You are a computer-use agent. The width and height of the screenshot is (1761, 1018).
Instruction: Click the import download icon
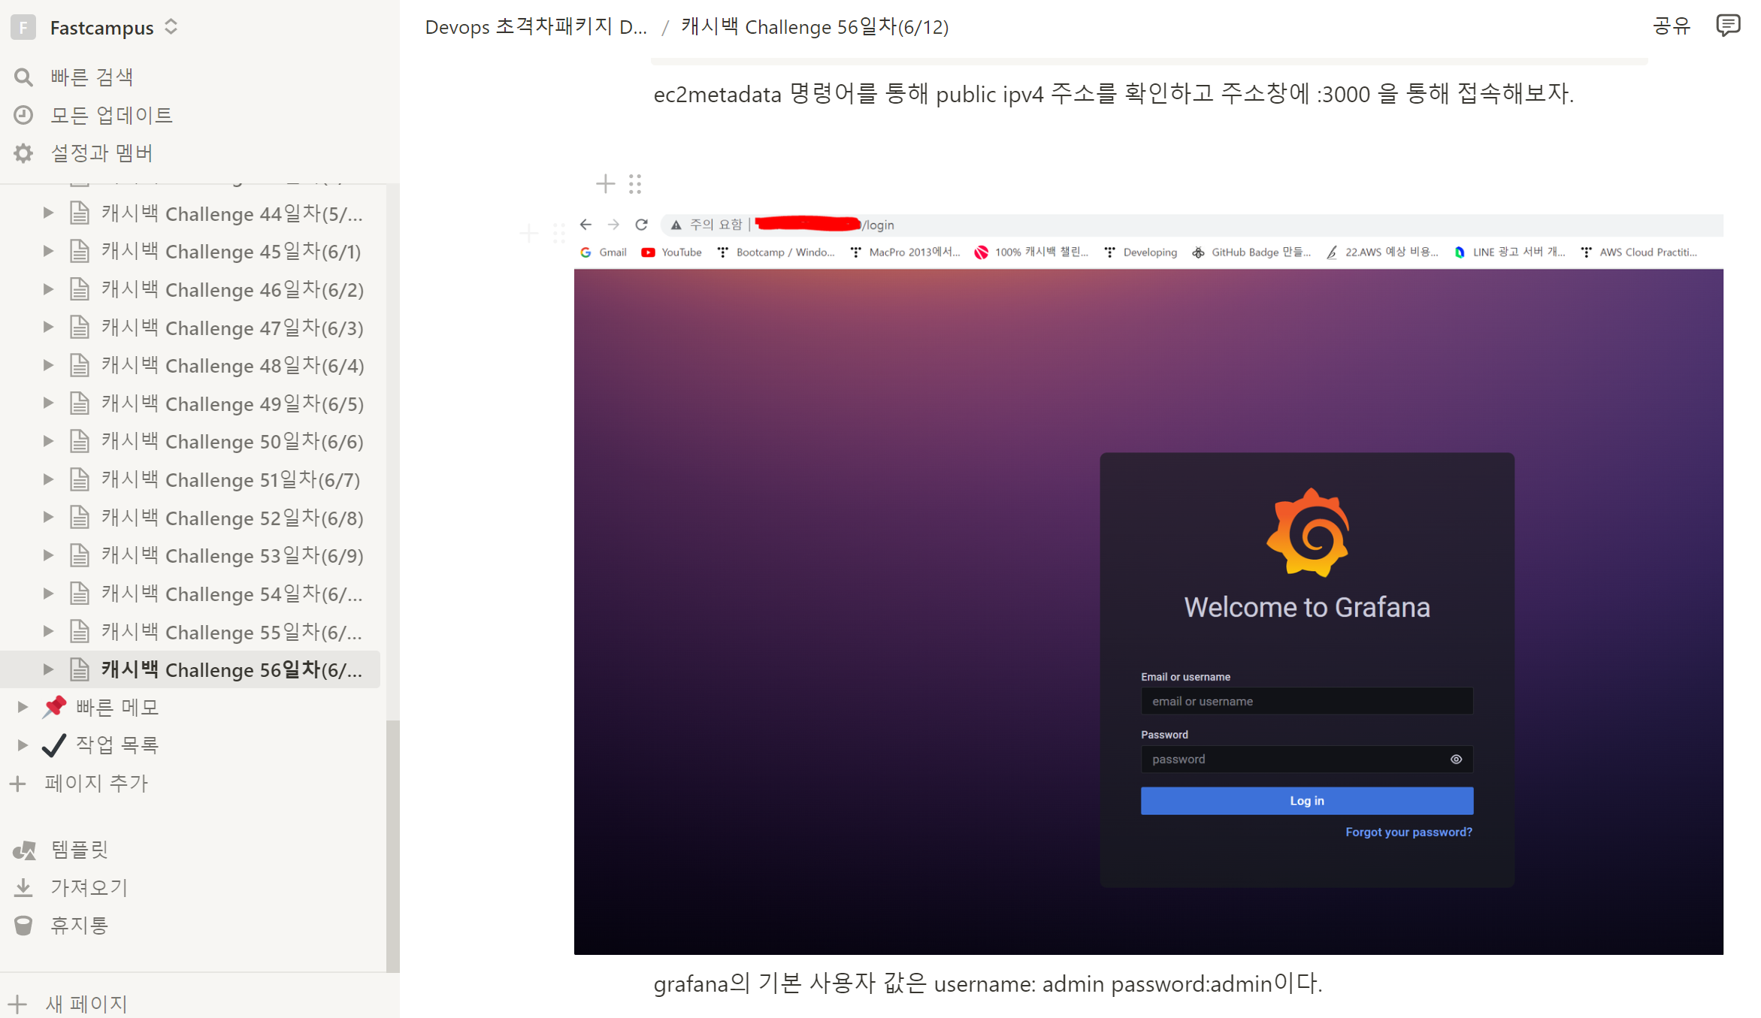tap(23, 887)
